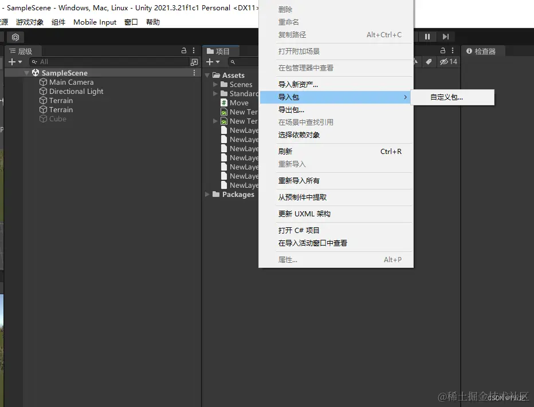Viewport: 534px width, 407px height.
Task: Lock the Hierarchy (层级) panel
Action: (184, 51)
